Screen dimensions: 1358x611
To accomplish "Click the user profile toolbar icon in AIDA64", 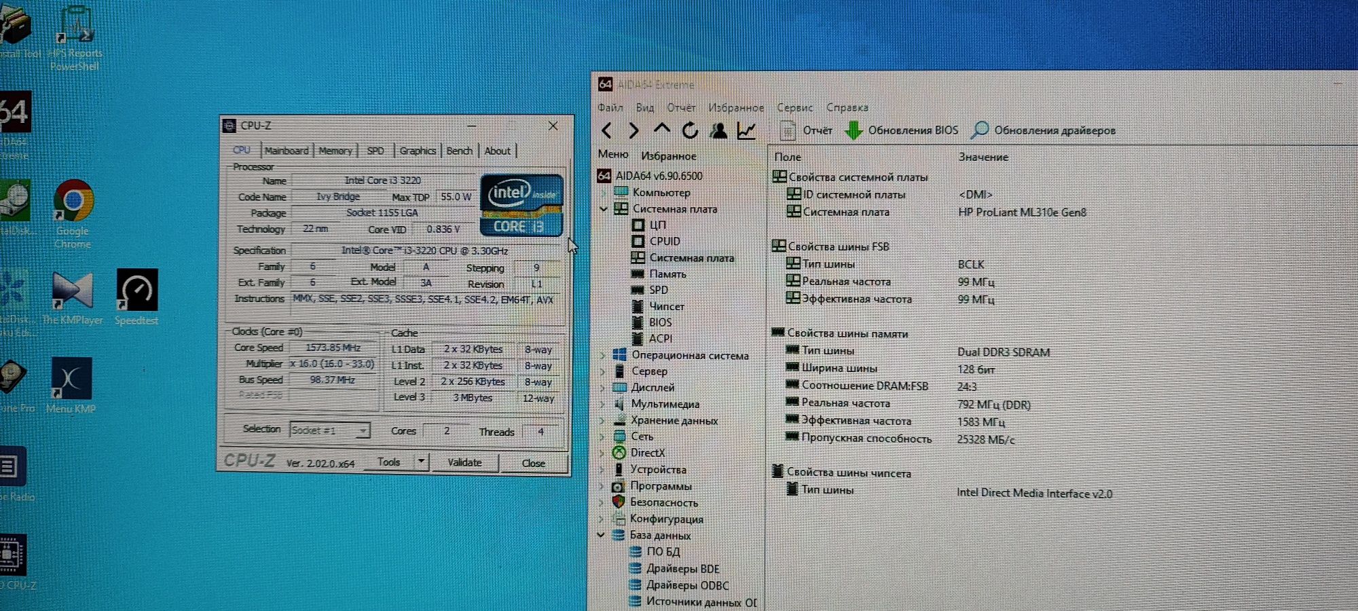I will tap(718, 130).
